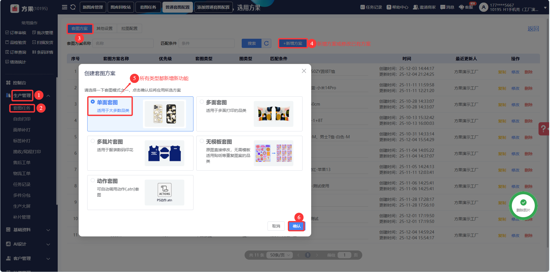Contact 客服 customer service
550x272 pixels.
[x=466, y=7]
